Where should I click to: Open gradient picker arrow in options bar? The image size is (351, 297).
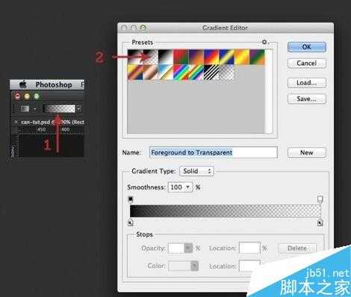pyautogui.click(x=78, y=108)
